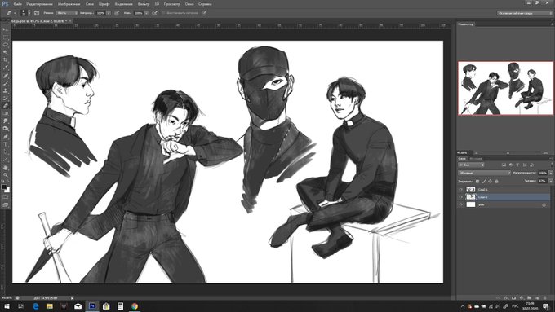Filter layers by adjustment kind
Screen dimensions: 555x312
click(x=511, y=165)
